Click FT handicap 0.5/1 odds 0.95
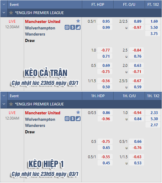The image size is (162, 183). [105, 21]
